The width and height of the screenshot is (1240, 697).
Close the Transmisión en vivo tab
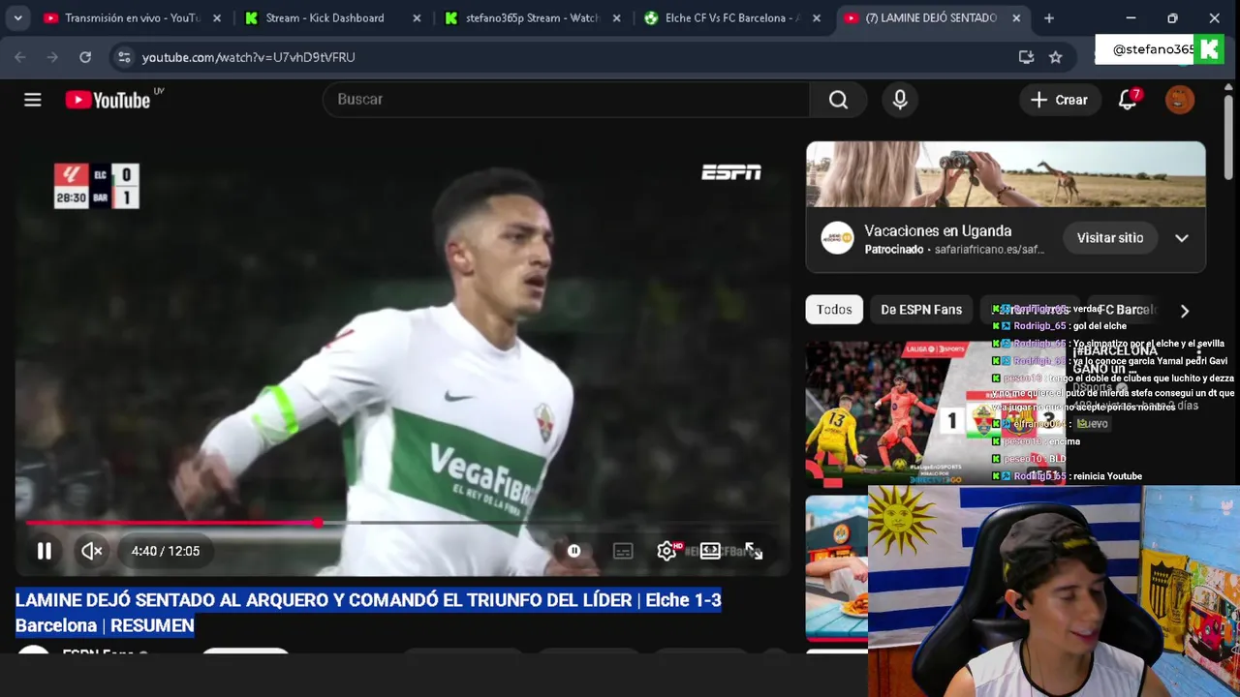pyautogui.click(x=217, y=17)
